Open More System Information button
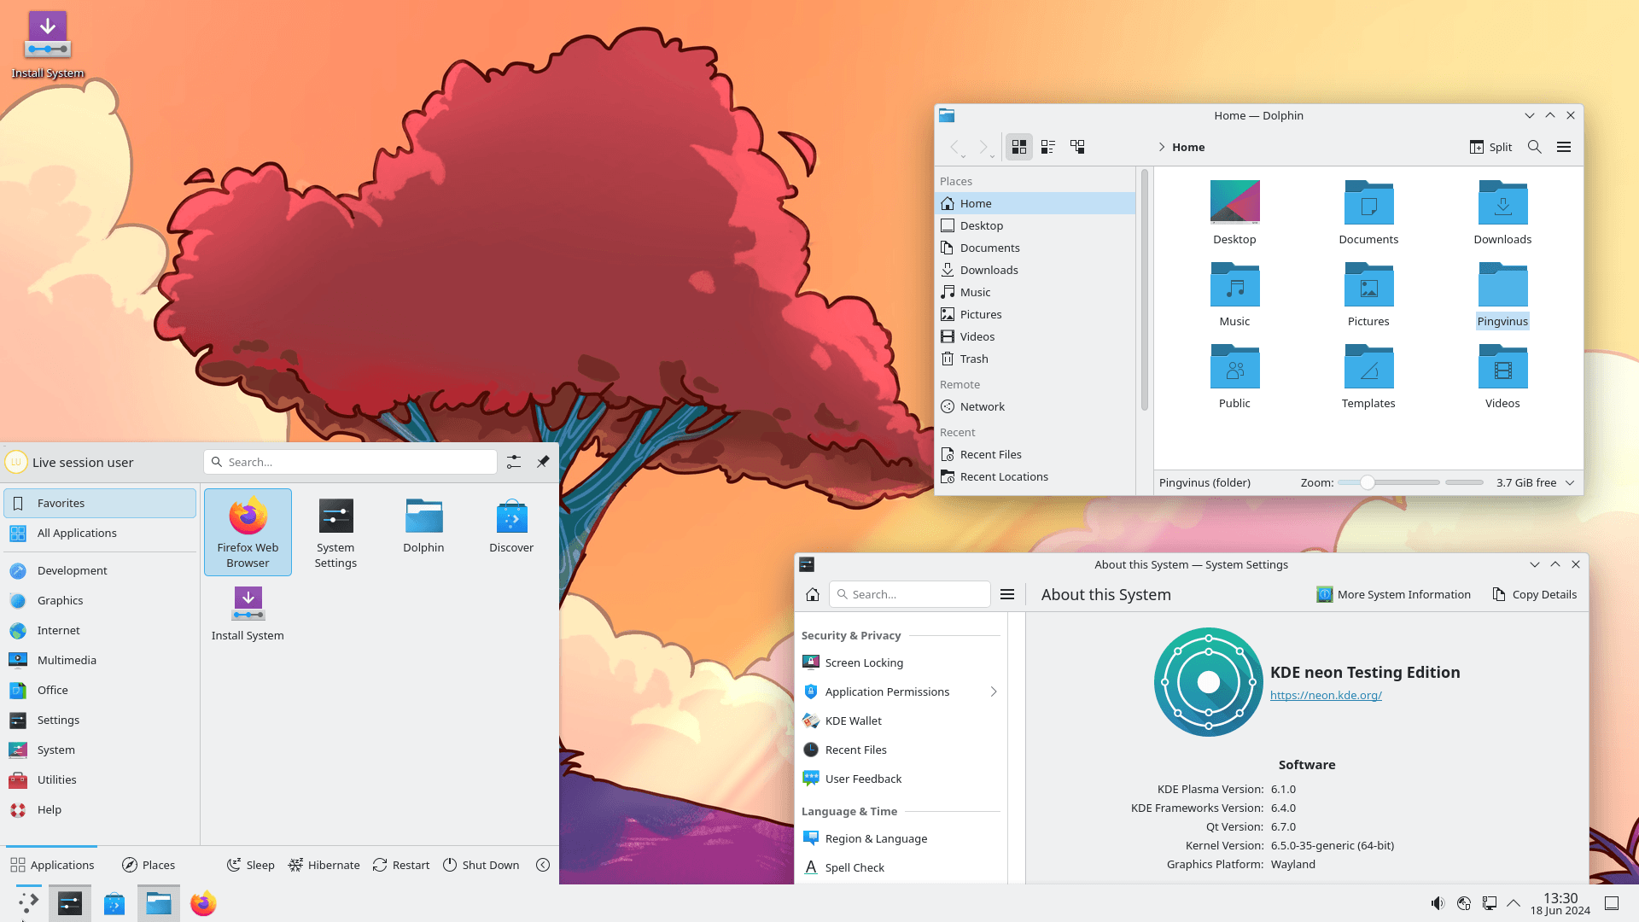 pyautogui.click(x=1392, y=593)
